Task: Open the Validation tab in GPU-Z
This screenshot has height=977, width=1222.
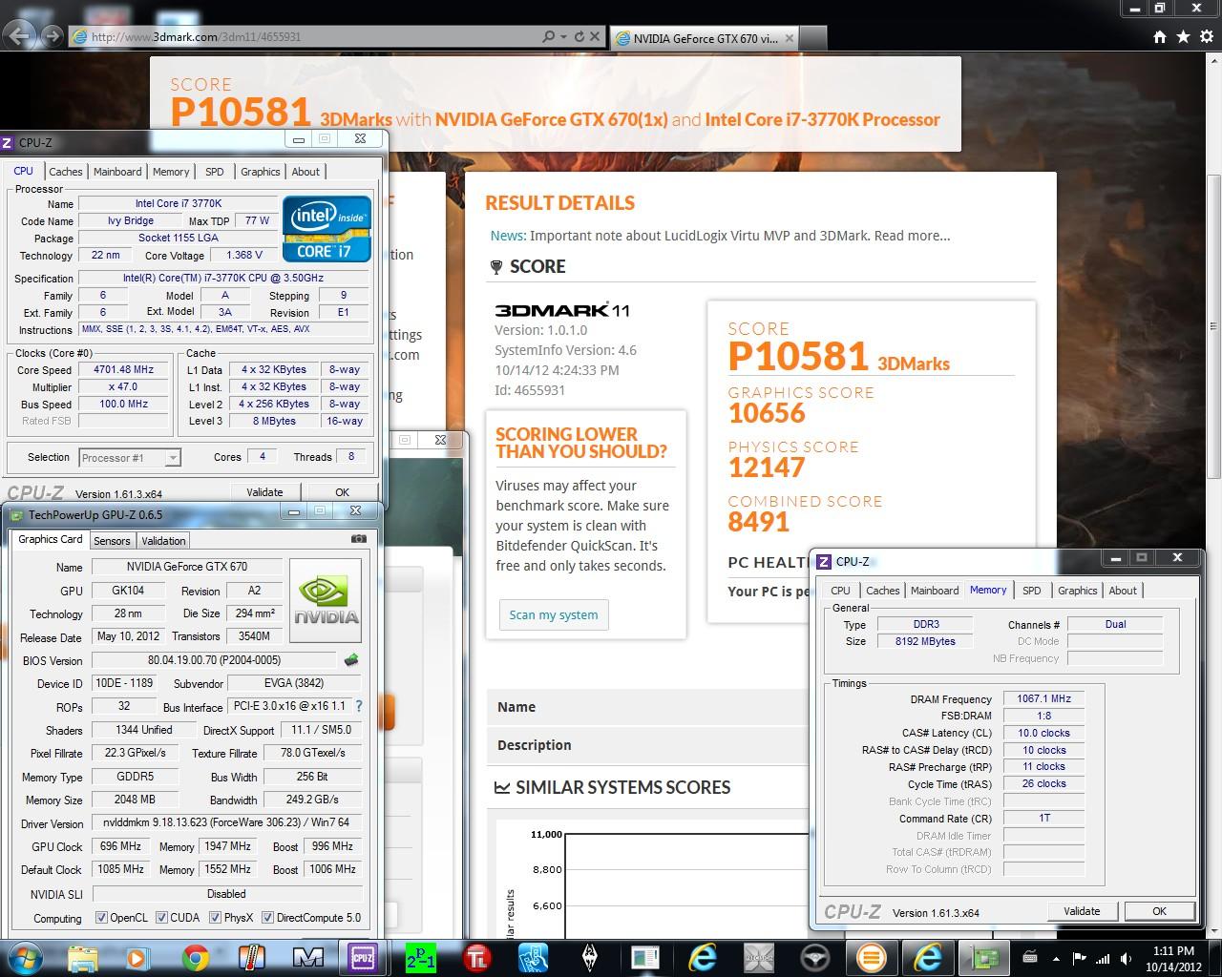Action: (163, 540)
